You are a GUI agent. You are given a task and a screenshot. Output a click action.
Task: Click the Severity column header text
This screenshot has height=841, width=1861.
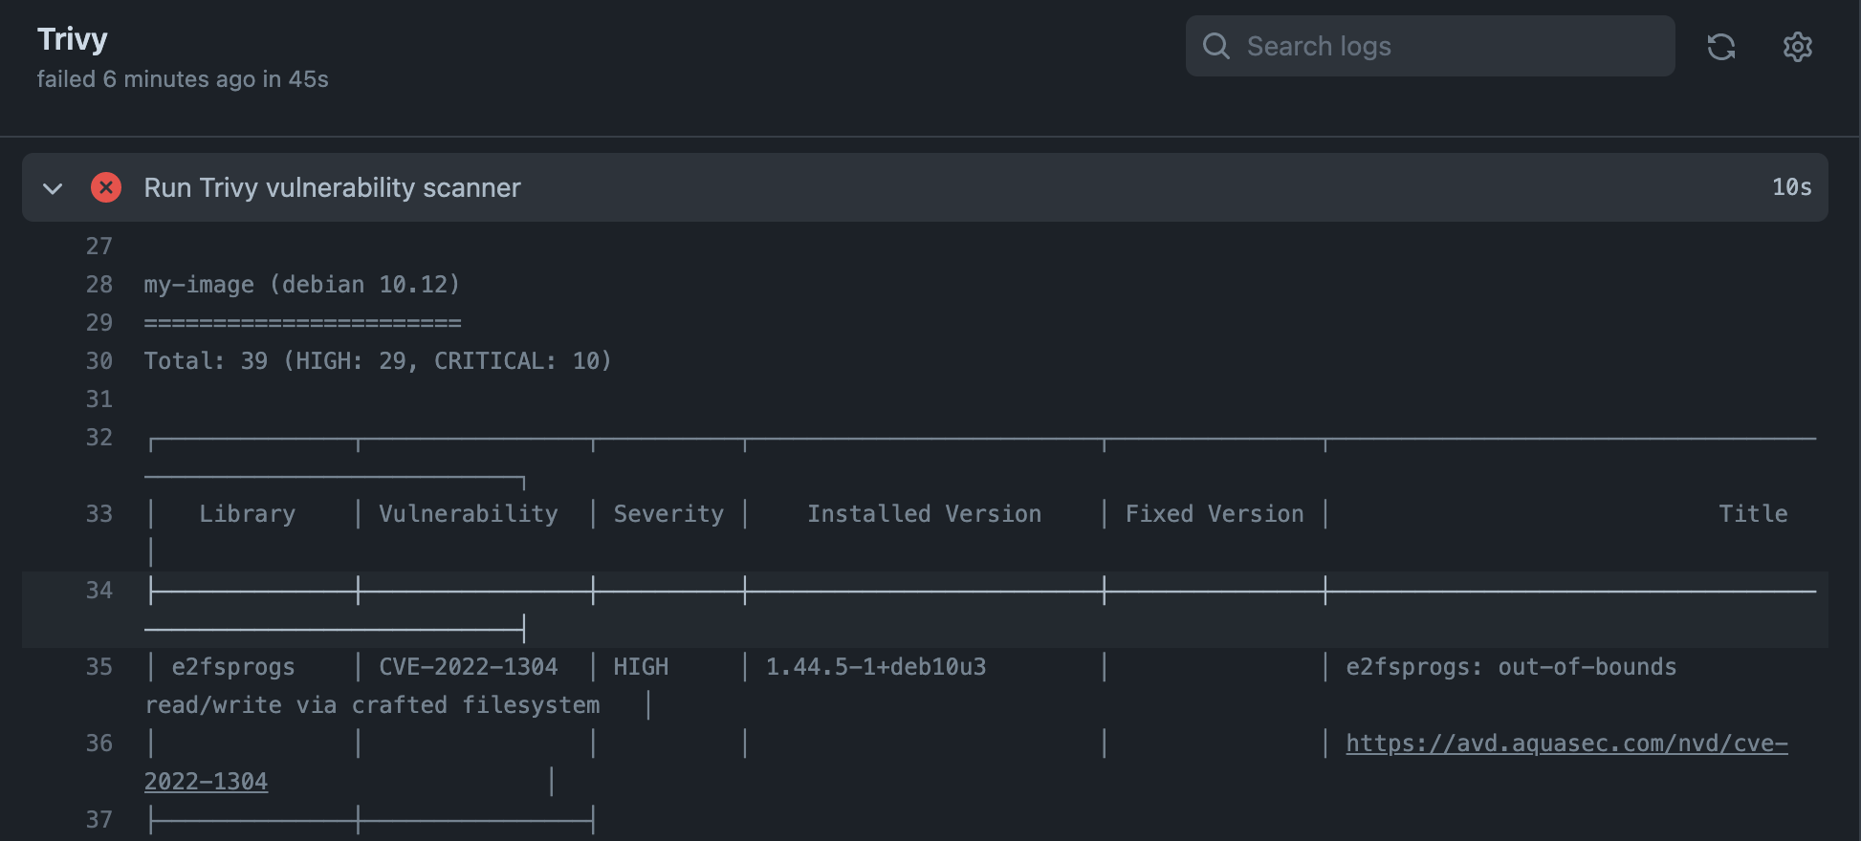click(x=668, y=514)
